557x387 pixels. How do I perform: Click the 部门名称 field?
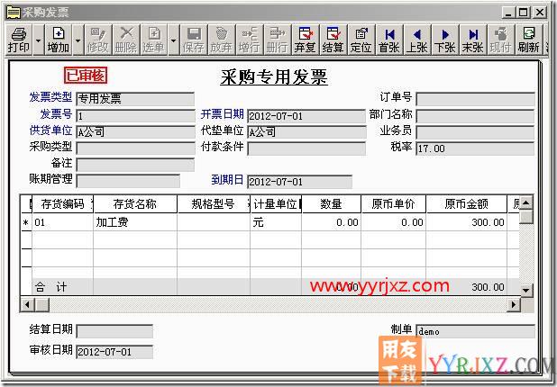tap(475, 115)
